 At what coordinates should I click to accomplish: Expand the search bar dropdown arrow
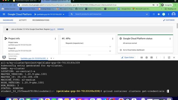point(147,14)
